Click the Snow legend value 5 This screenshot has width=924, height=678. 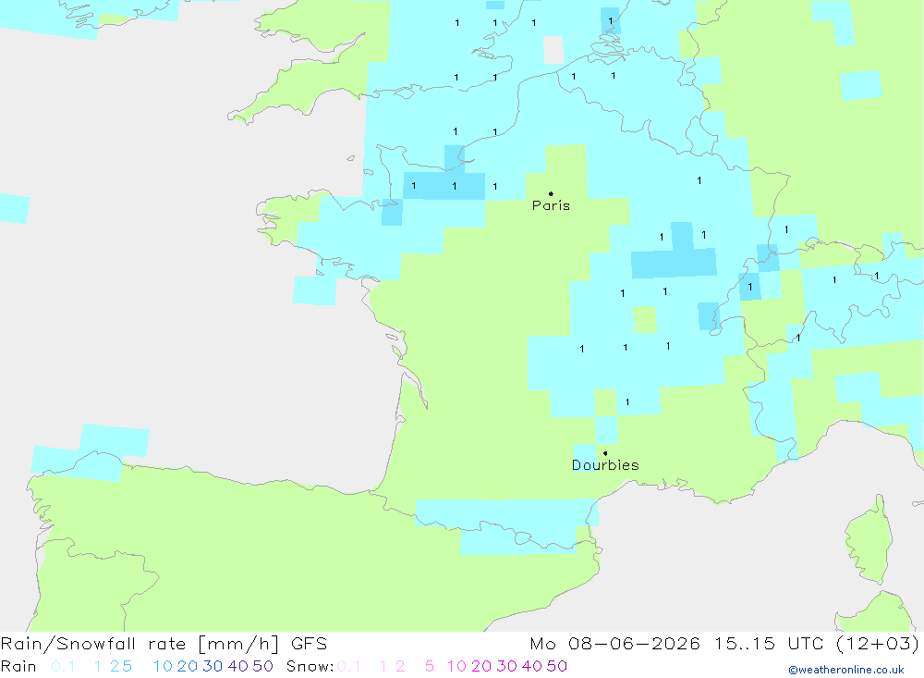[430, 666]
